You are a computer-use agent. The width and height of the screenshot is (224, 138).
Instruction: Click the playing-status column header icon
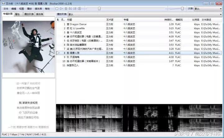[x=58, y=20]
